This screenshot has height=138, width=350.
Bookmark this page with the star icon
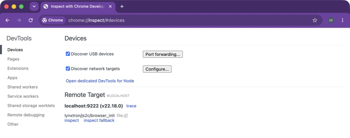coord(315,20)
